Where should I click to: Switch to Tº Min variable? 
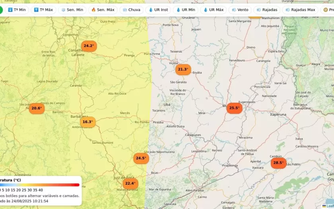[17, 10]
